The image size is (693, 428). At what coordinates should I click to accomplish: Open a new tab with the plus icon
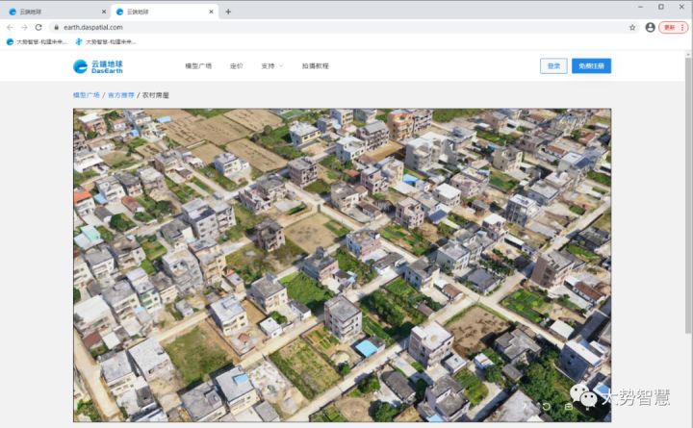(x=228, y=12)
